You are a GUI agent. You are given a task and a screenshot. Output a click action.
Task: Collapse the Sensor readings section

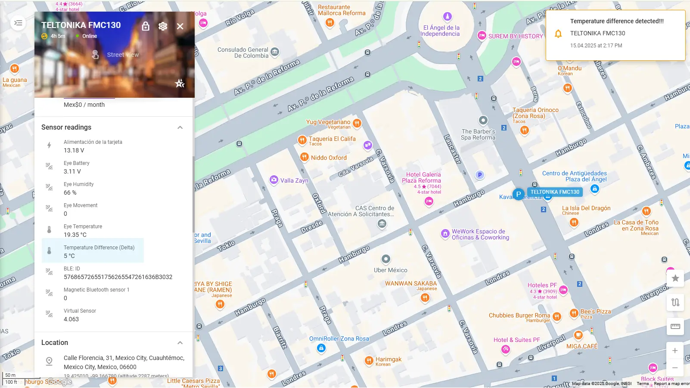point(180,127)
